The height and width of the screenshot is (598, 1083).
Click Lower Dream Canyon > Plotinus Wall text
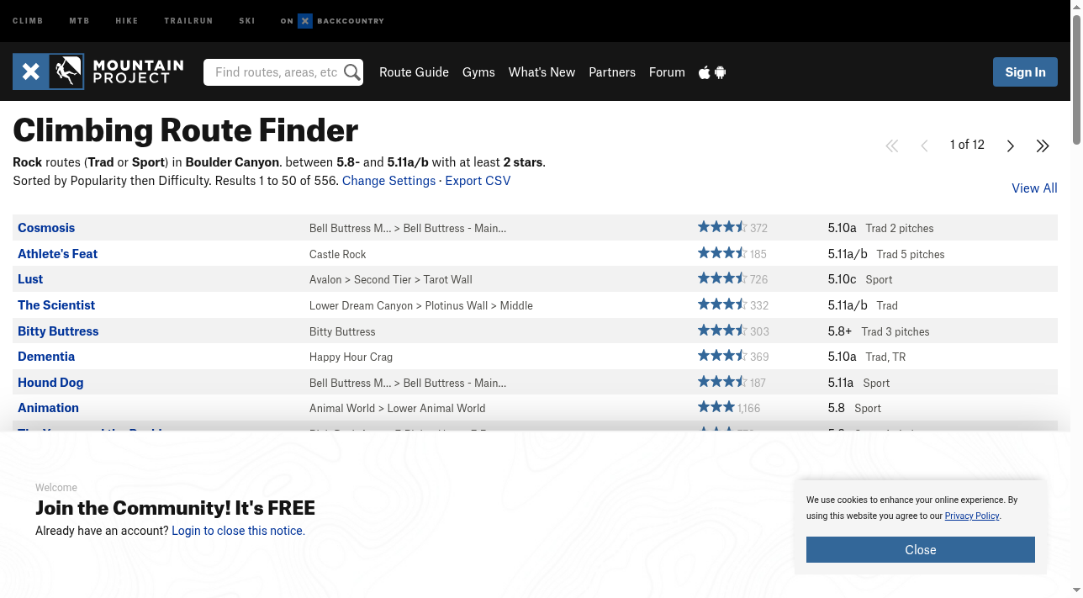pyautogui.click(x=421, y=305)
